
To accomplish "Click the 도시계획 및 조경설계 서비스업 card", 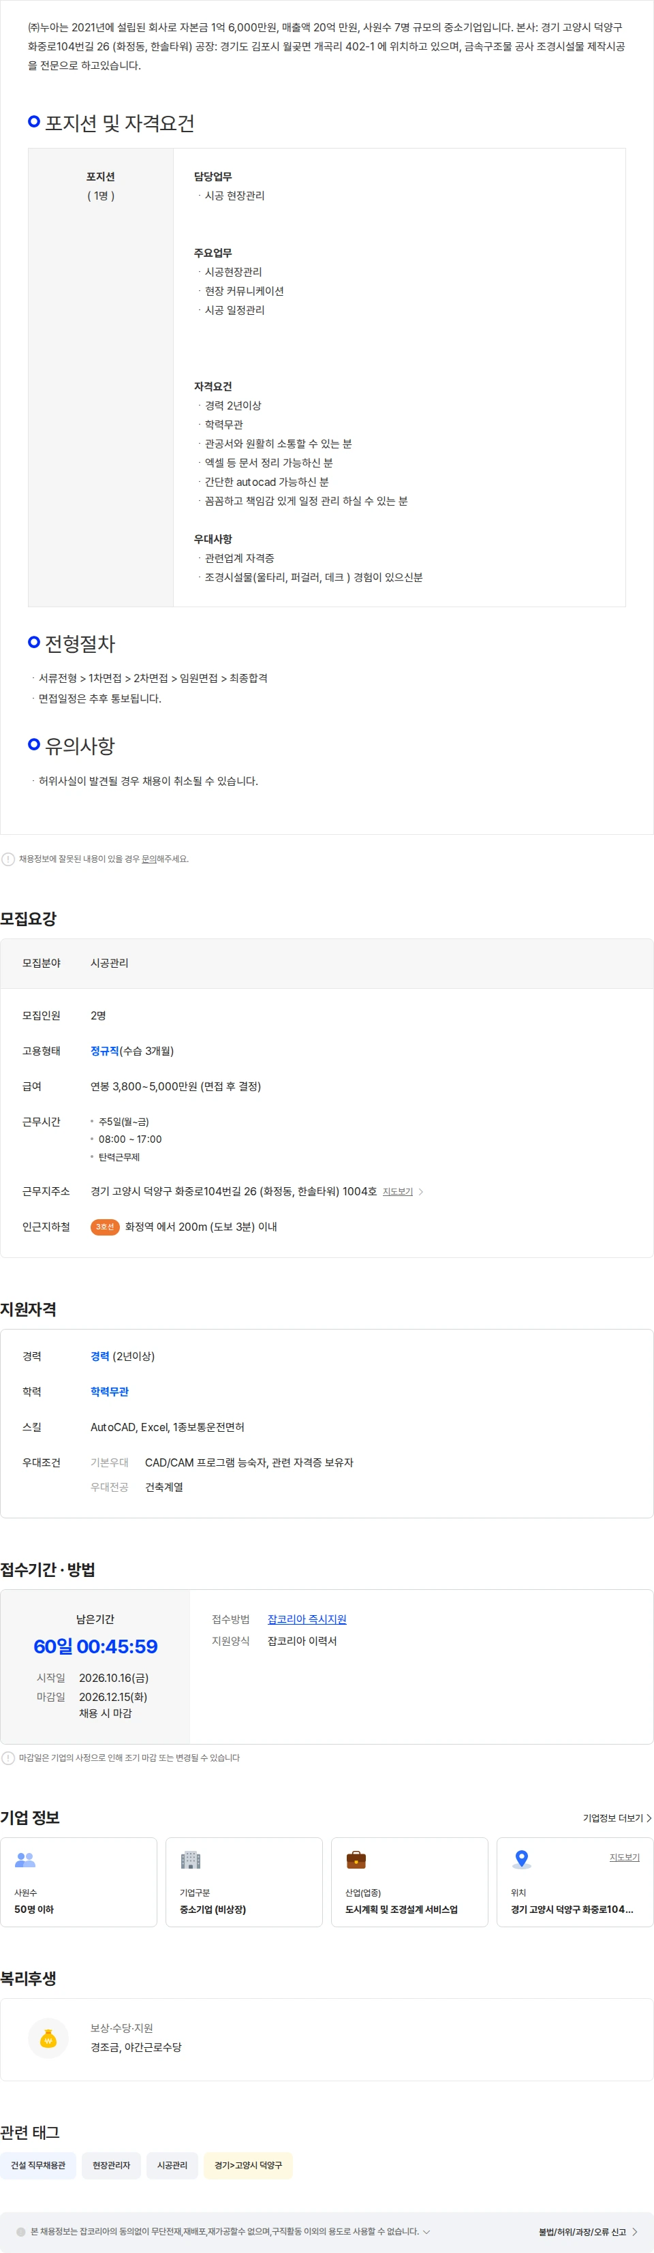I will point(409,1882).
